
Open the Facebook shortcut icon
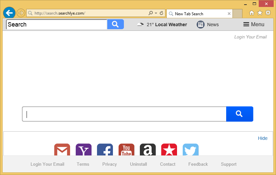tap(105, 150)
